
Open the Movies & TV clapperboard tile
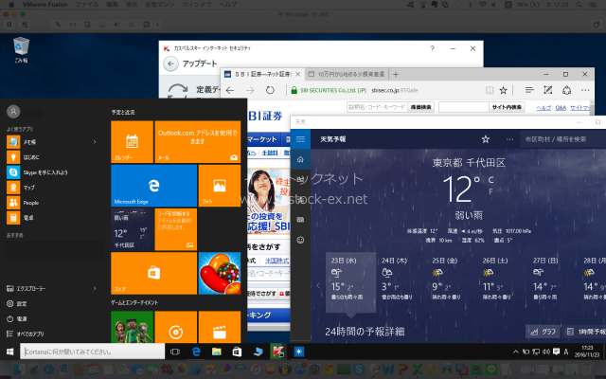point(220,327)
